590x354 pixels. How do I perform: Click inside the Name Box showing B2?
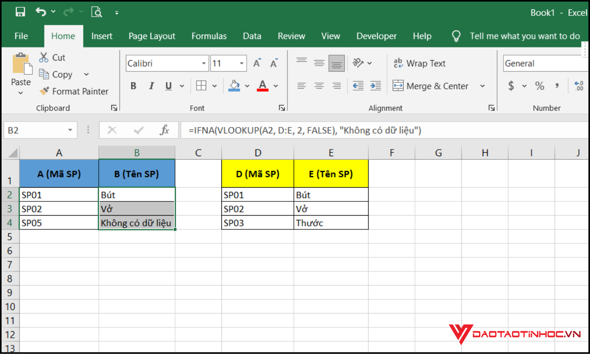tap(35, 130)
